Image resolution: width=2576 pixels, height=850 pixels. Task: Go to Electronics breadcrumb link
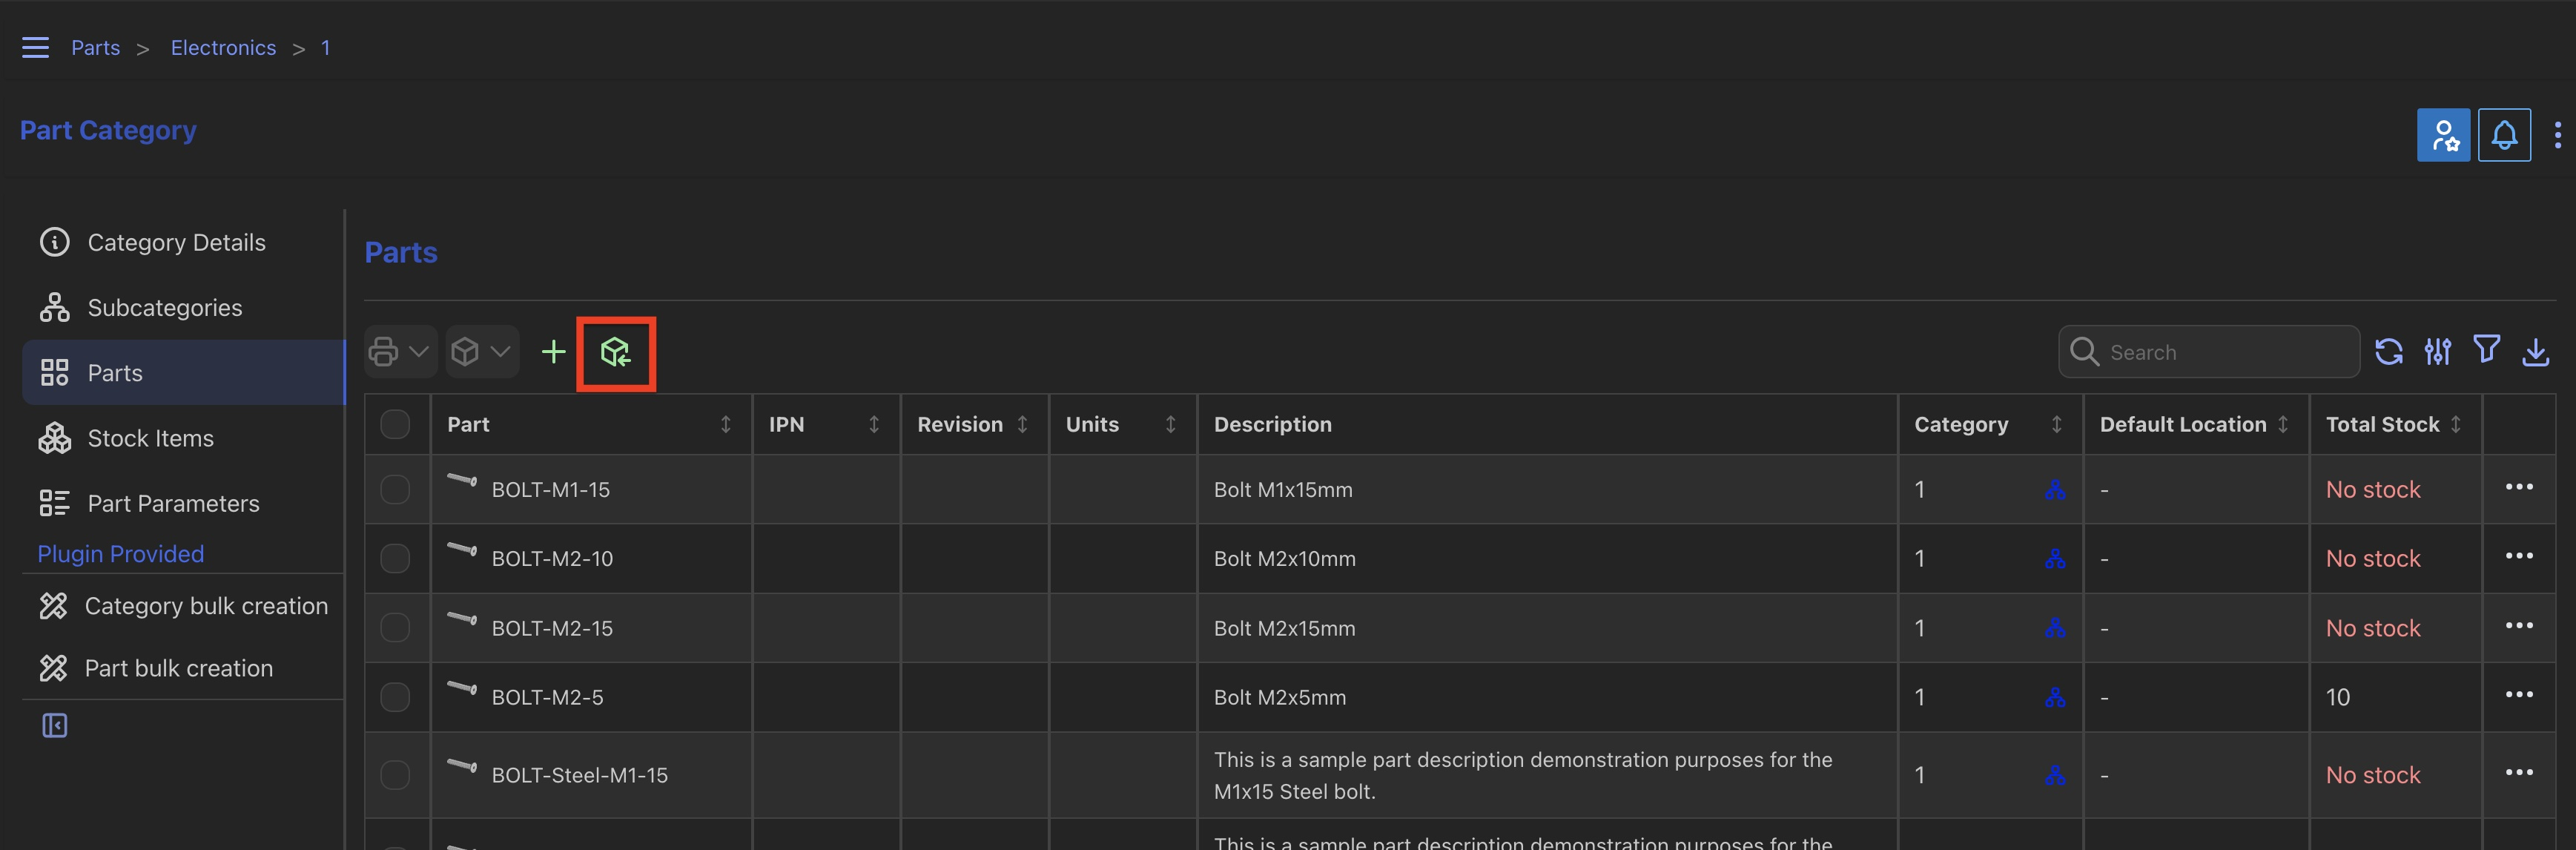(223, 48)
